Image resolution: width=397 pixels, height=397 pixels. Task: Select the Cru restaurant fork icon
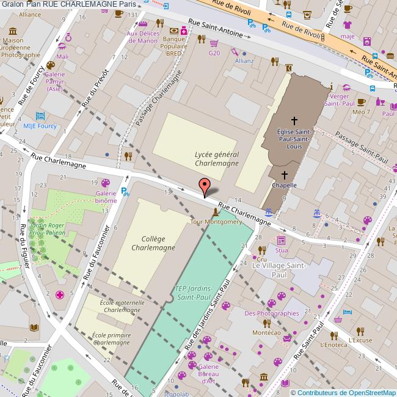pyautogui.click(x=261, y=250)
